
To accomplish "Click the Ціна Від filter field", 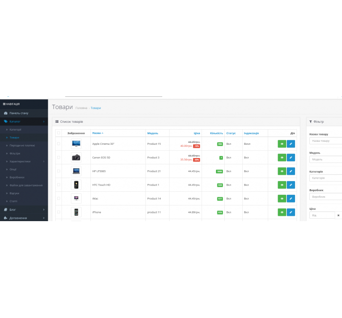I will point(322,215).
